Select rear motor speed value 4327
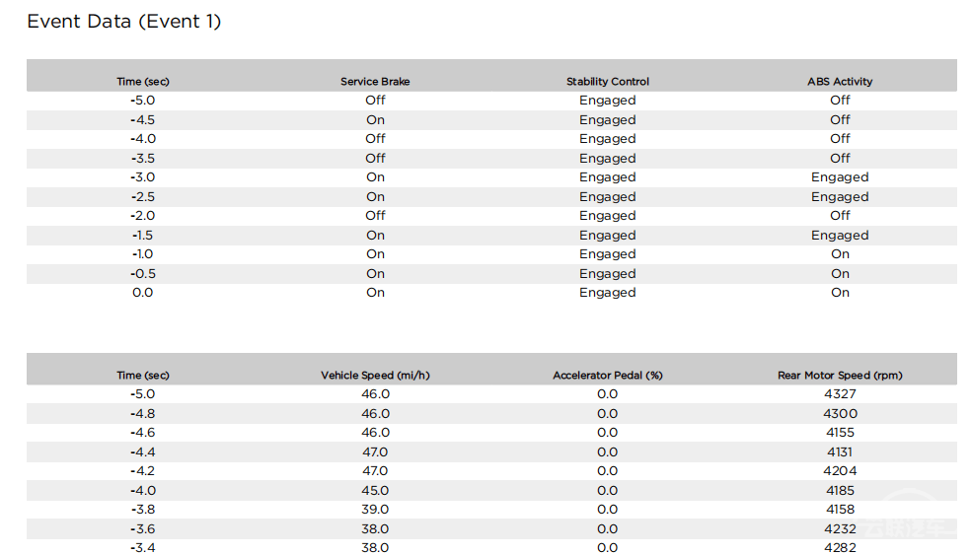 click(x=840, y=394)
